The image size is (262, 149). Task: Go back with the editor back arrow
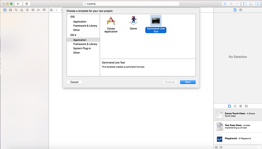pos(56,10)
